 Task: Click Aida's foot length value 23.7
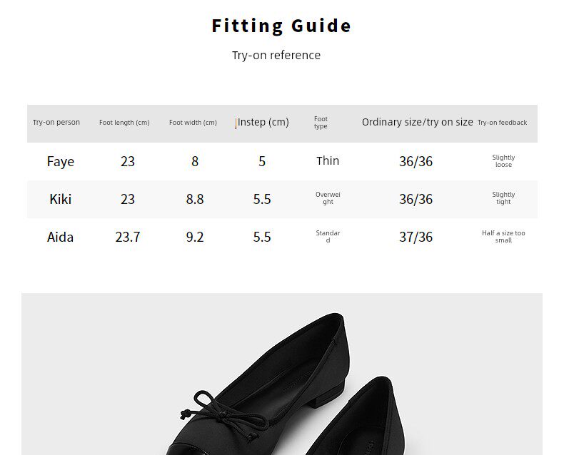tap(128, 237)
